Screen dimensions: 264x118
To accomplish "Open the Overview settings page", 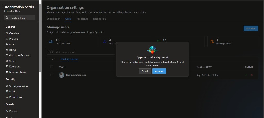I will tap(14, 33).
